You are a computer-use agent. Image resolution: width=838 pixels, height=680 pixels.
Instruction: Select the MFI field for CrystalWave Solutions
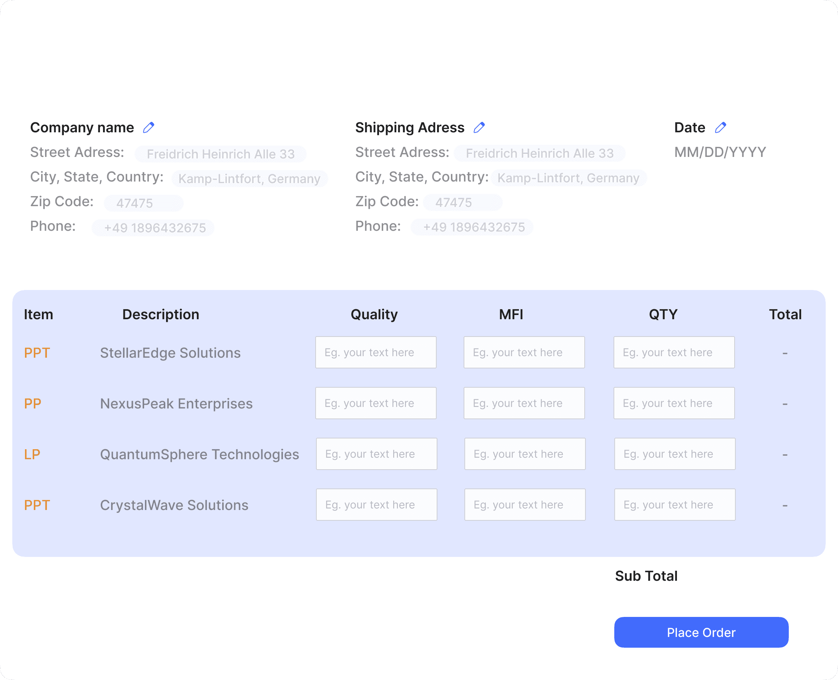click(x=524, y=505)
